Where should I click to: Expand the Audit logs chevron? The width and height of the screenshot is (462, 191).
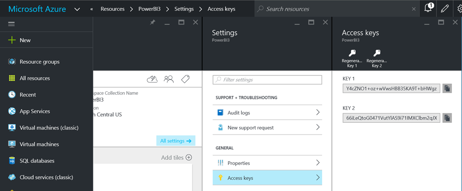[x=318, y=112]
